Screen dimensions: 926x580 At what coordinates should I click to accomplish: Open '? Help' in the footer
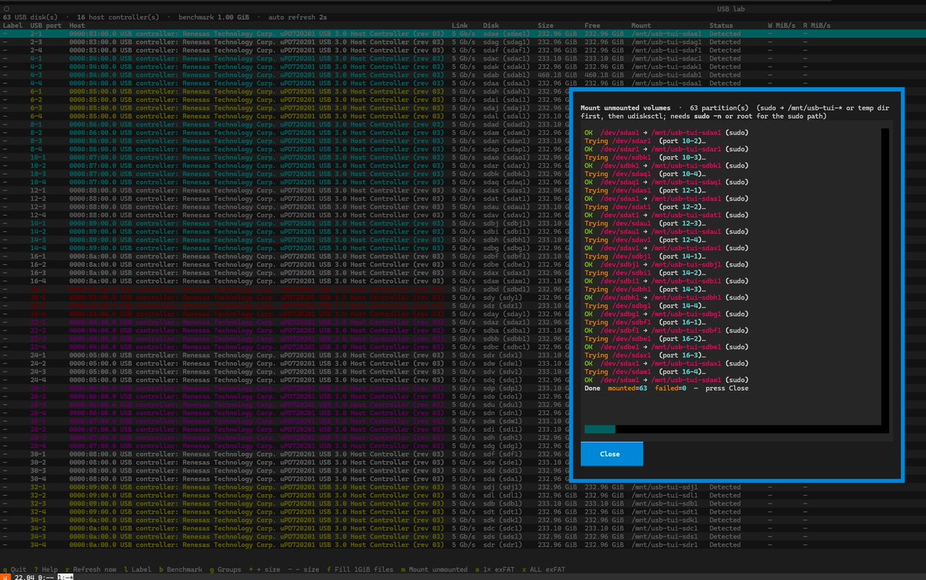[46, 569]
